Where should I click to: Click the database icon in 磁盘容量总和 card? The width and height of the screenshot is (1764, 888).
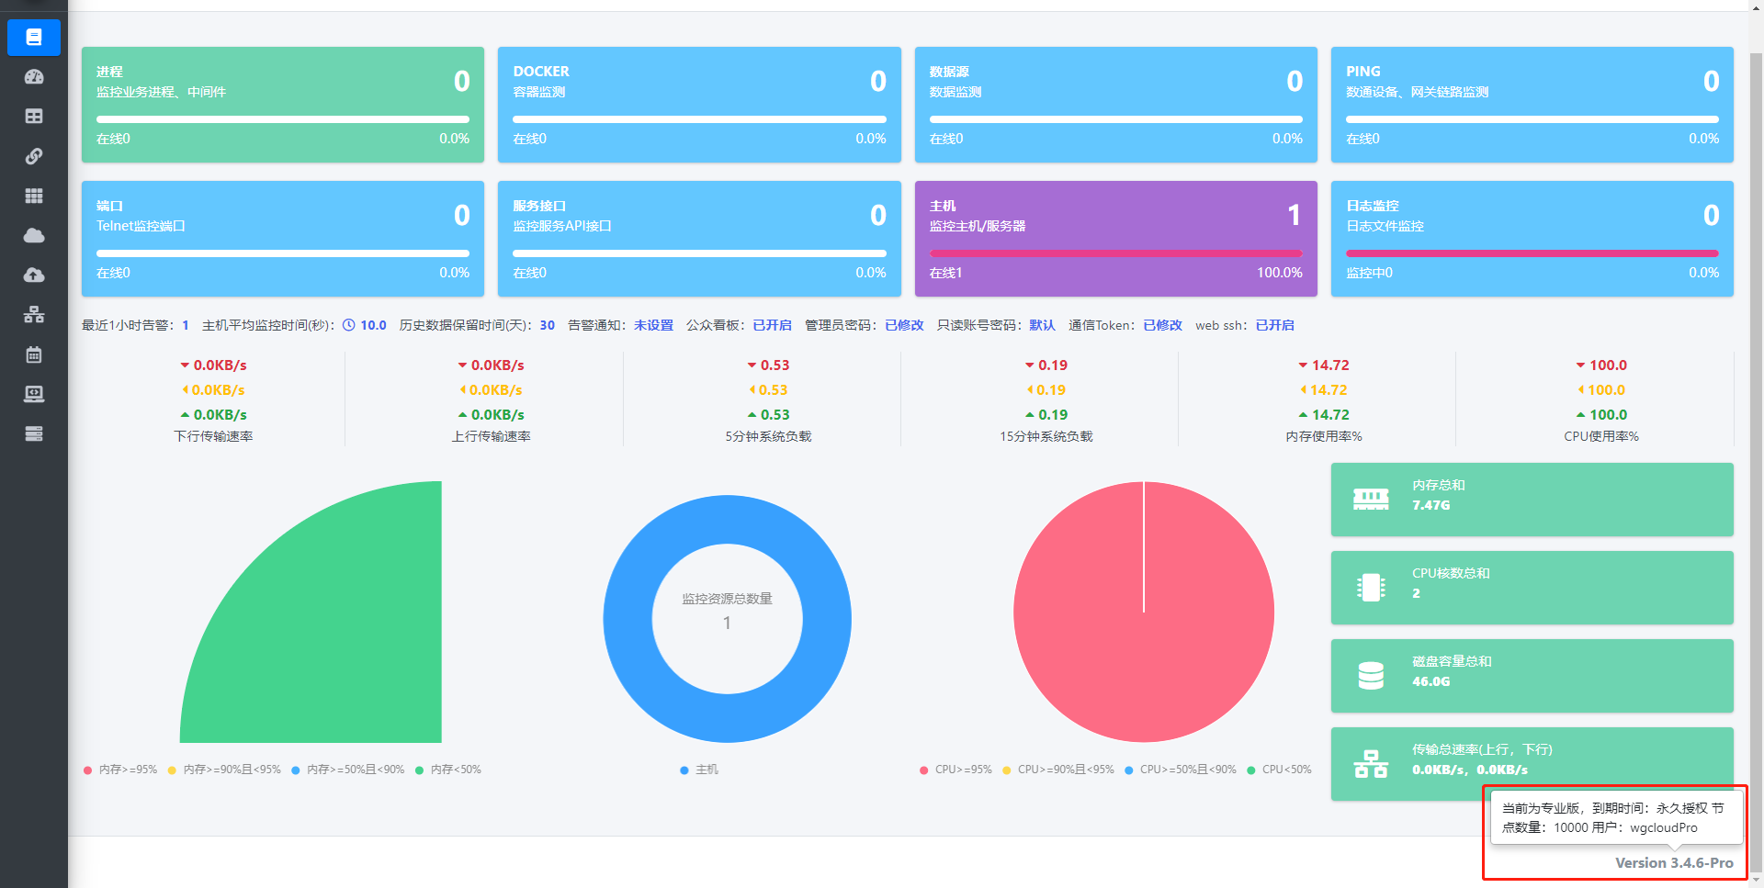point(1371,676)
